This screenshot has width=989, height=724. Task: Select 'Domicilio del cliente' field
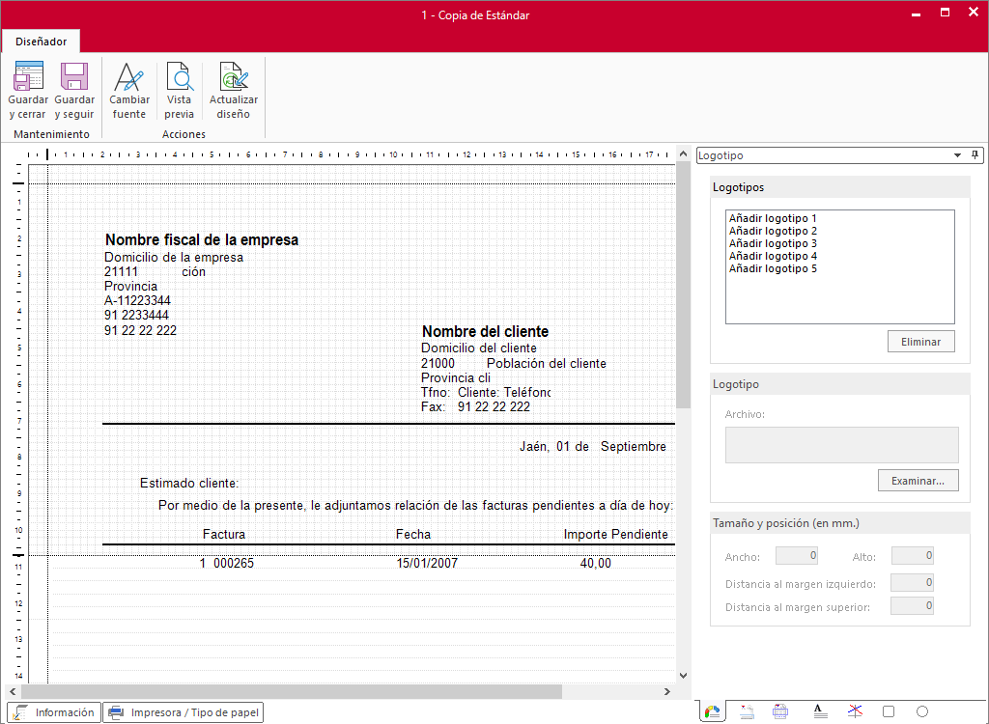click(479, 348)
